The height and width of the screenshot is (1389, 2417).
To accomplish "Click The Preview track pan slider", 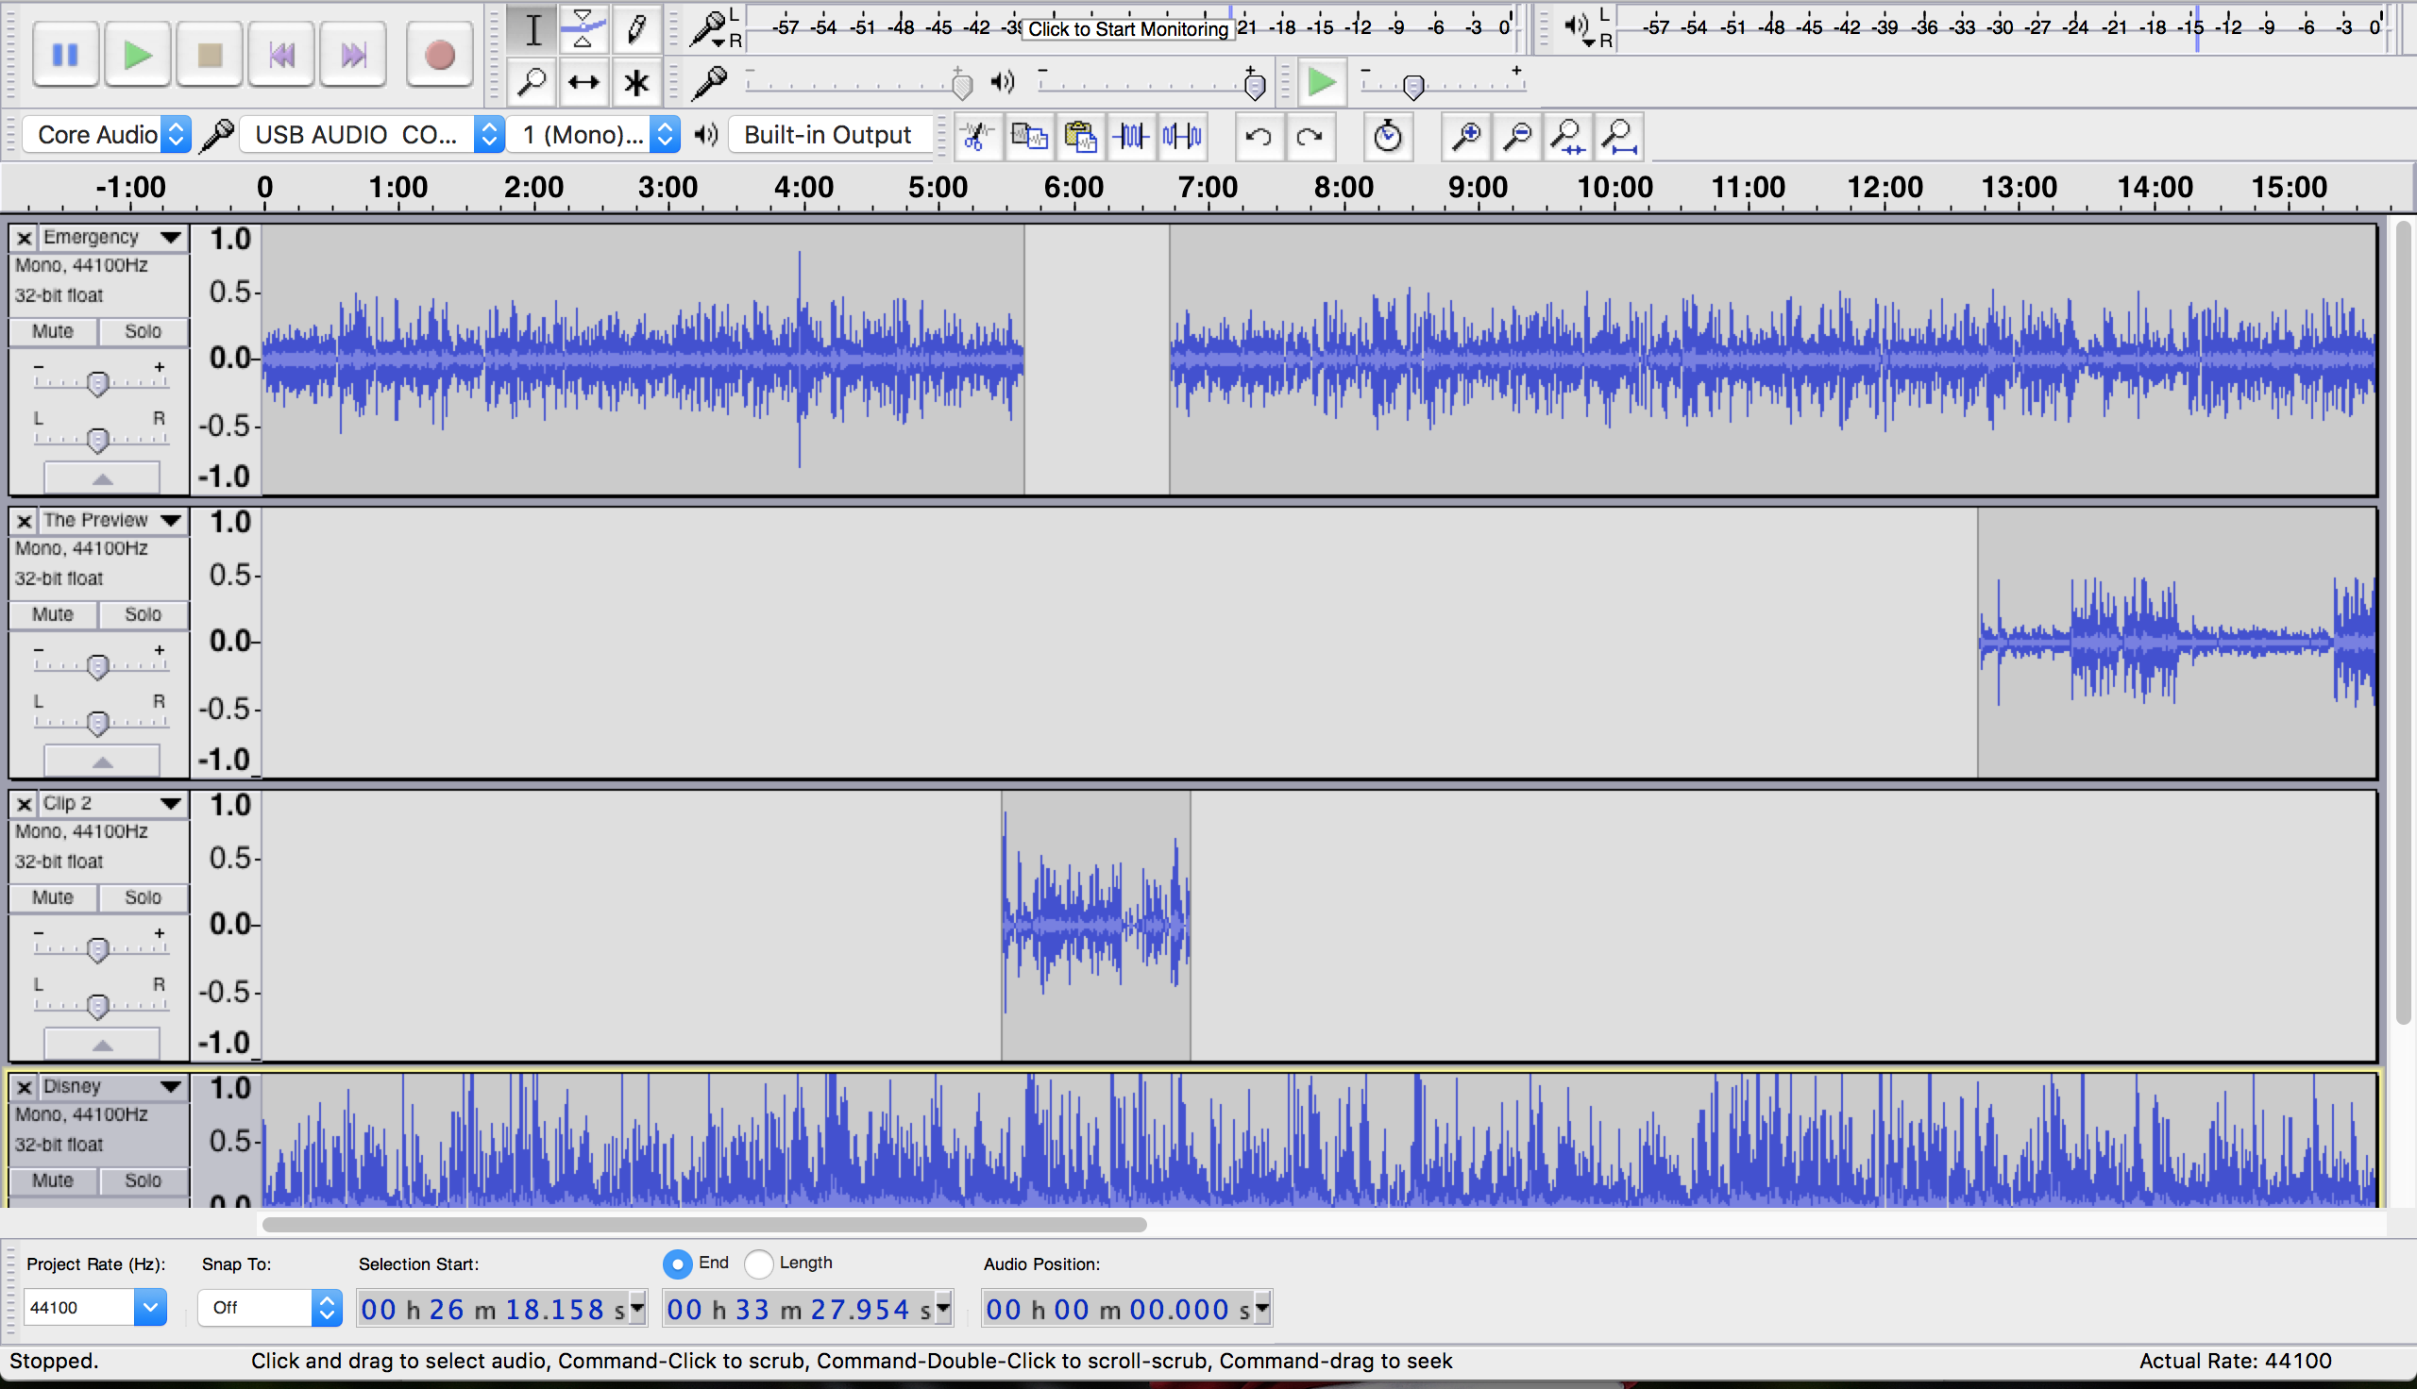I will (x=99, y=722).
